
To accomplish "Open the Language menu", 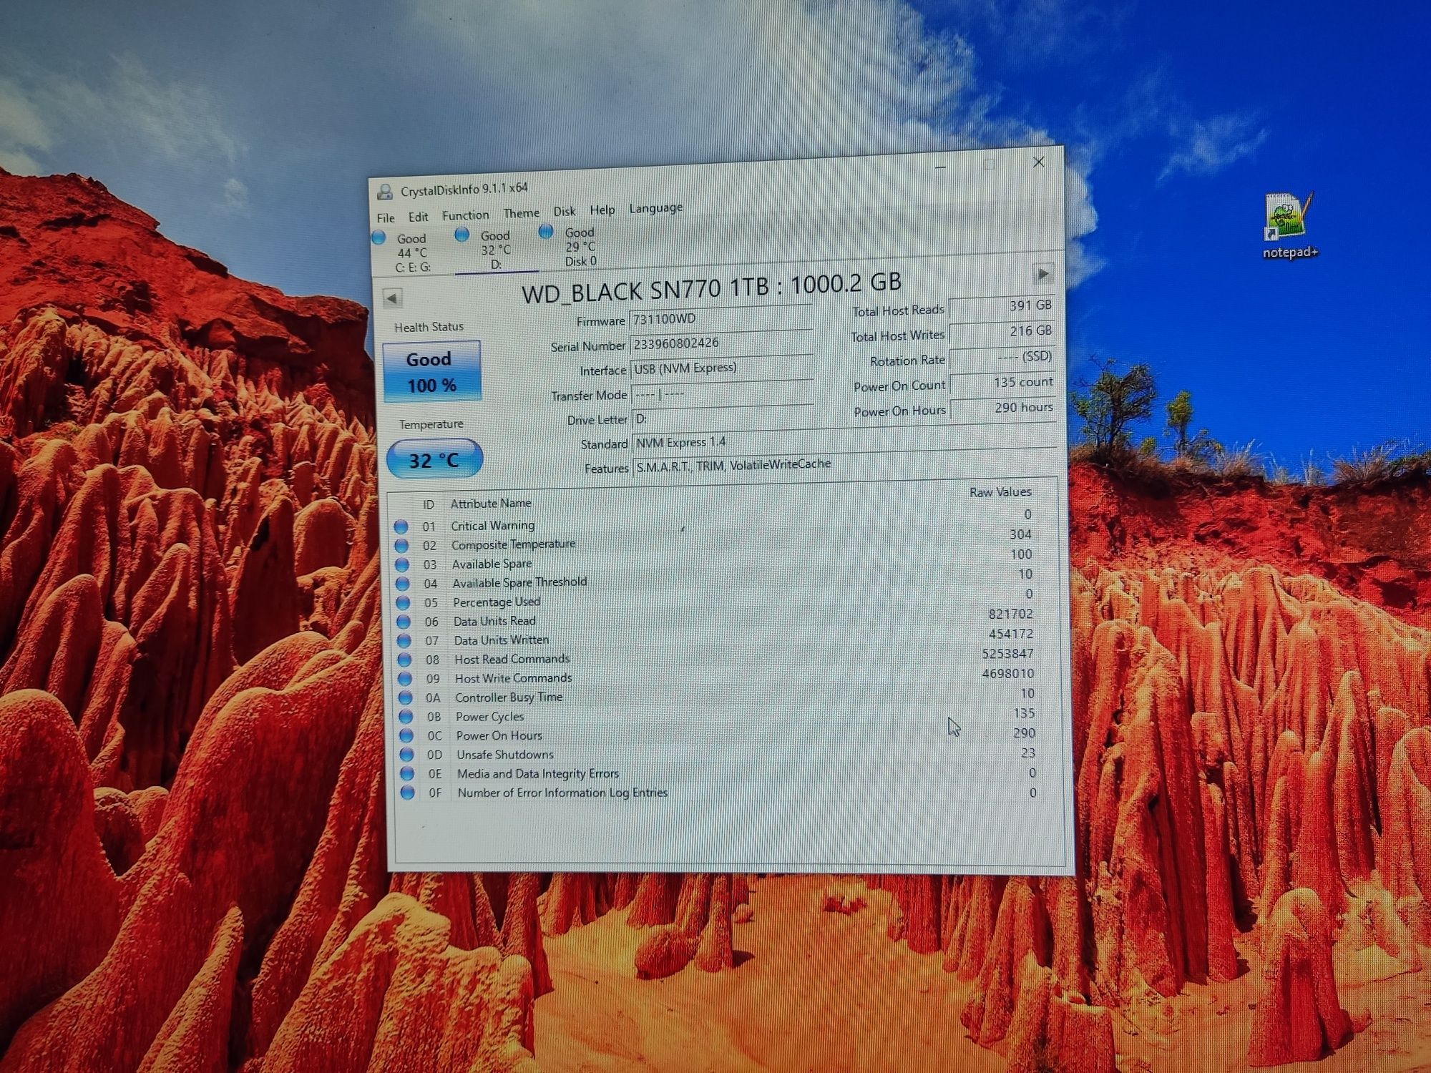I will point(655,208).
